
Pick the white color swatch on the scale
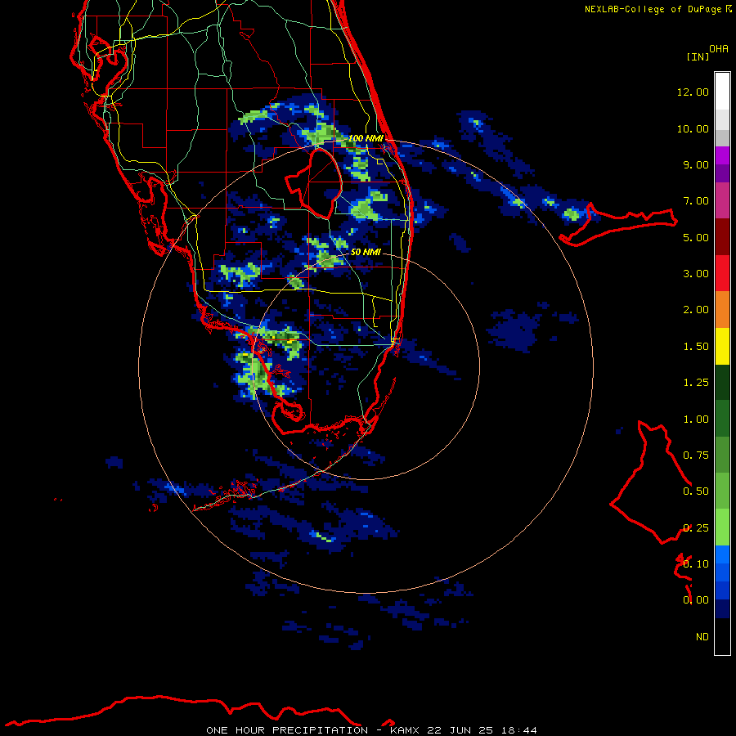pos(722,92)
